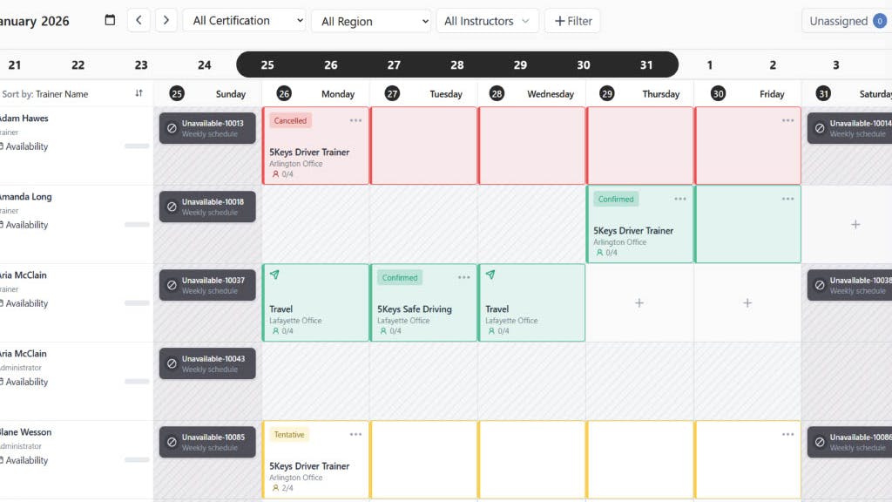
Task: Click the next week arrow
Action: pyautogui.click(x=166, y=19)
